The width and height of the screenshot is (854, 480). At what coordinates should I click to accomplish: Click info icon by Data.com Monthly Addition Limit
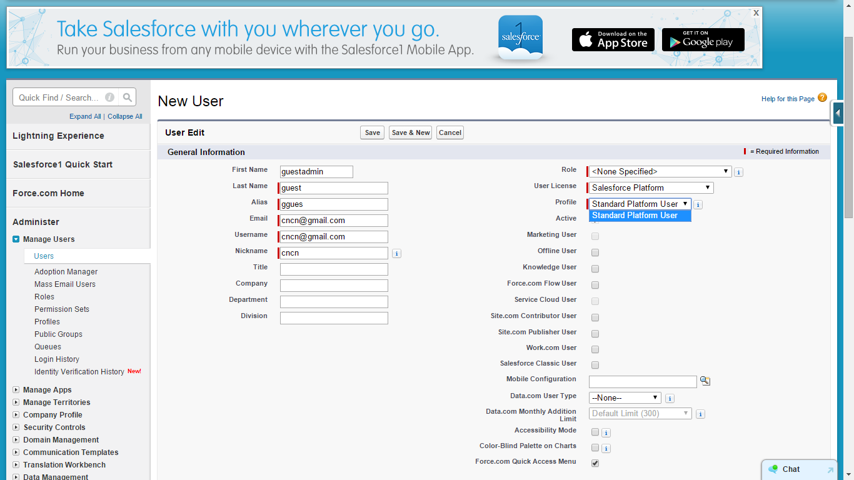click(700, 414)
